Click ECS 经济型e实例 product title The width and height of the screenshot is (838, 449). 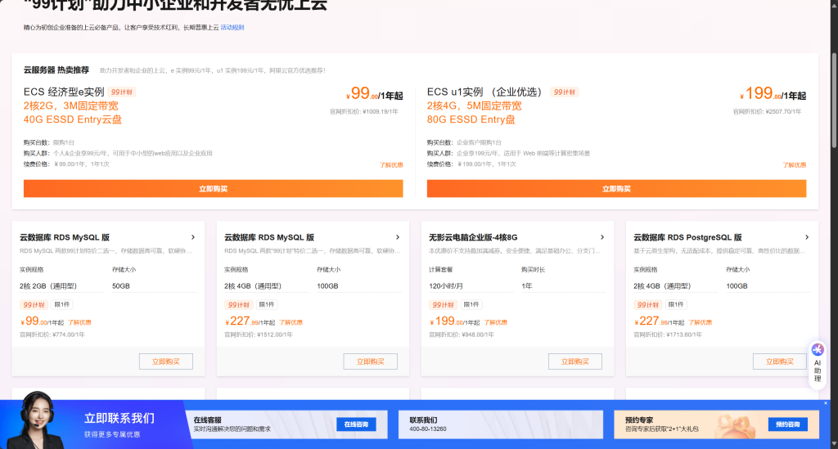click(x=64, y=92)
